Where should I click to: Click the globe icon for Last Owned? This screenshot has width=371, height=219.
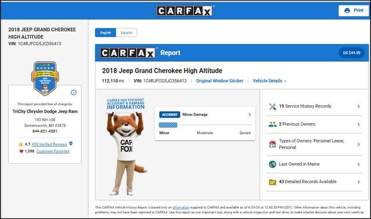pyautogui.click(x=272, y=164)
